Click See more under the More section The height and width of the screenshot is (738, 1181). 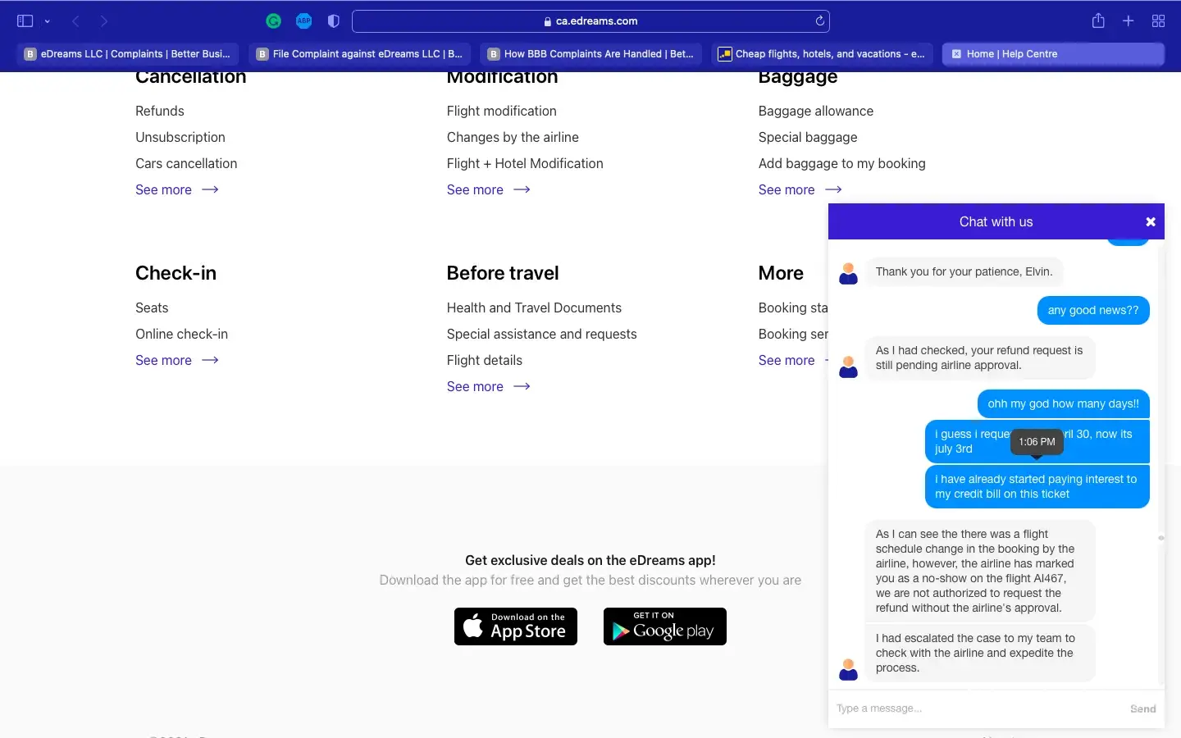pyautogui.click(x=792, y=360)
